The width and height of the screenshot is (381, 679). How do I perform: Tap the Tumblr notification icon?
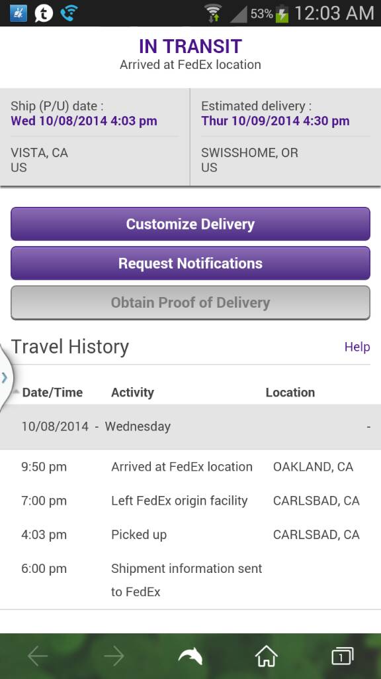pyautogui.click(x=44, y=13)
